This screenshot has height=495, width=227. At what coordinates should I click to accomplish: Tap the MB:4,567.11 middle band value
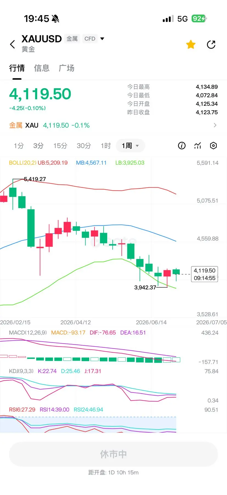click(x=91, y=163)
